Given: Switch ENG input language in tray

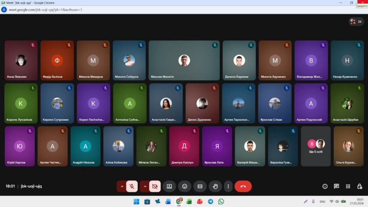Looking at the screenshot, I should point(322,202).
